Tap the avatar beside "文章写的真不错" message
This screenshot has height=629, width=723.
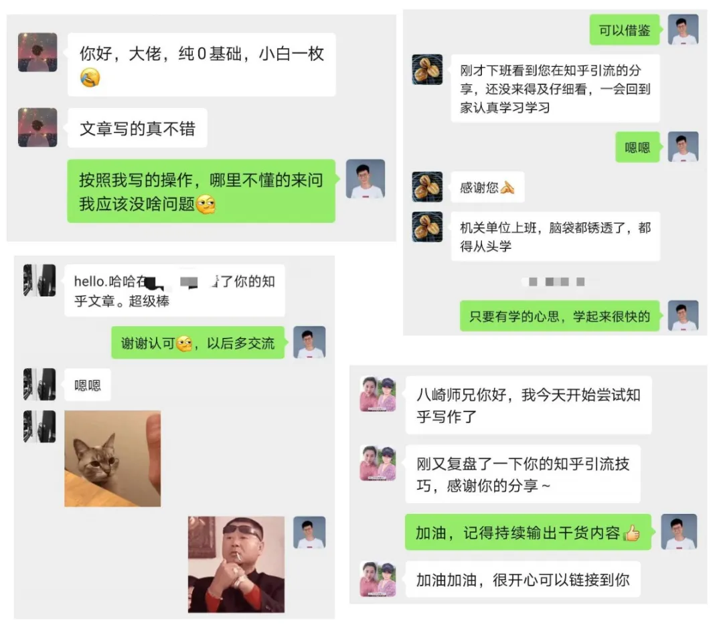point(37,128)
